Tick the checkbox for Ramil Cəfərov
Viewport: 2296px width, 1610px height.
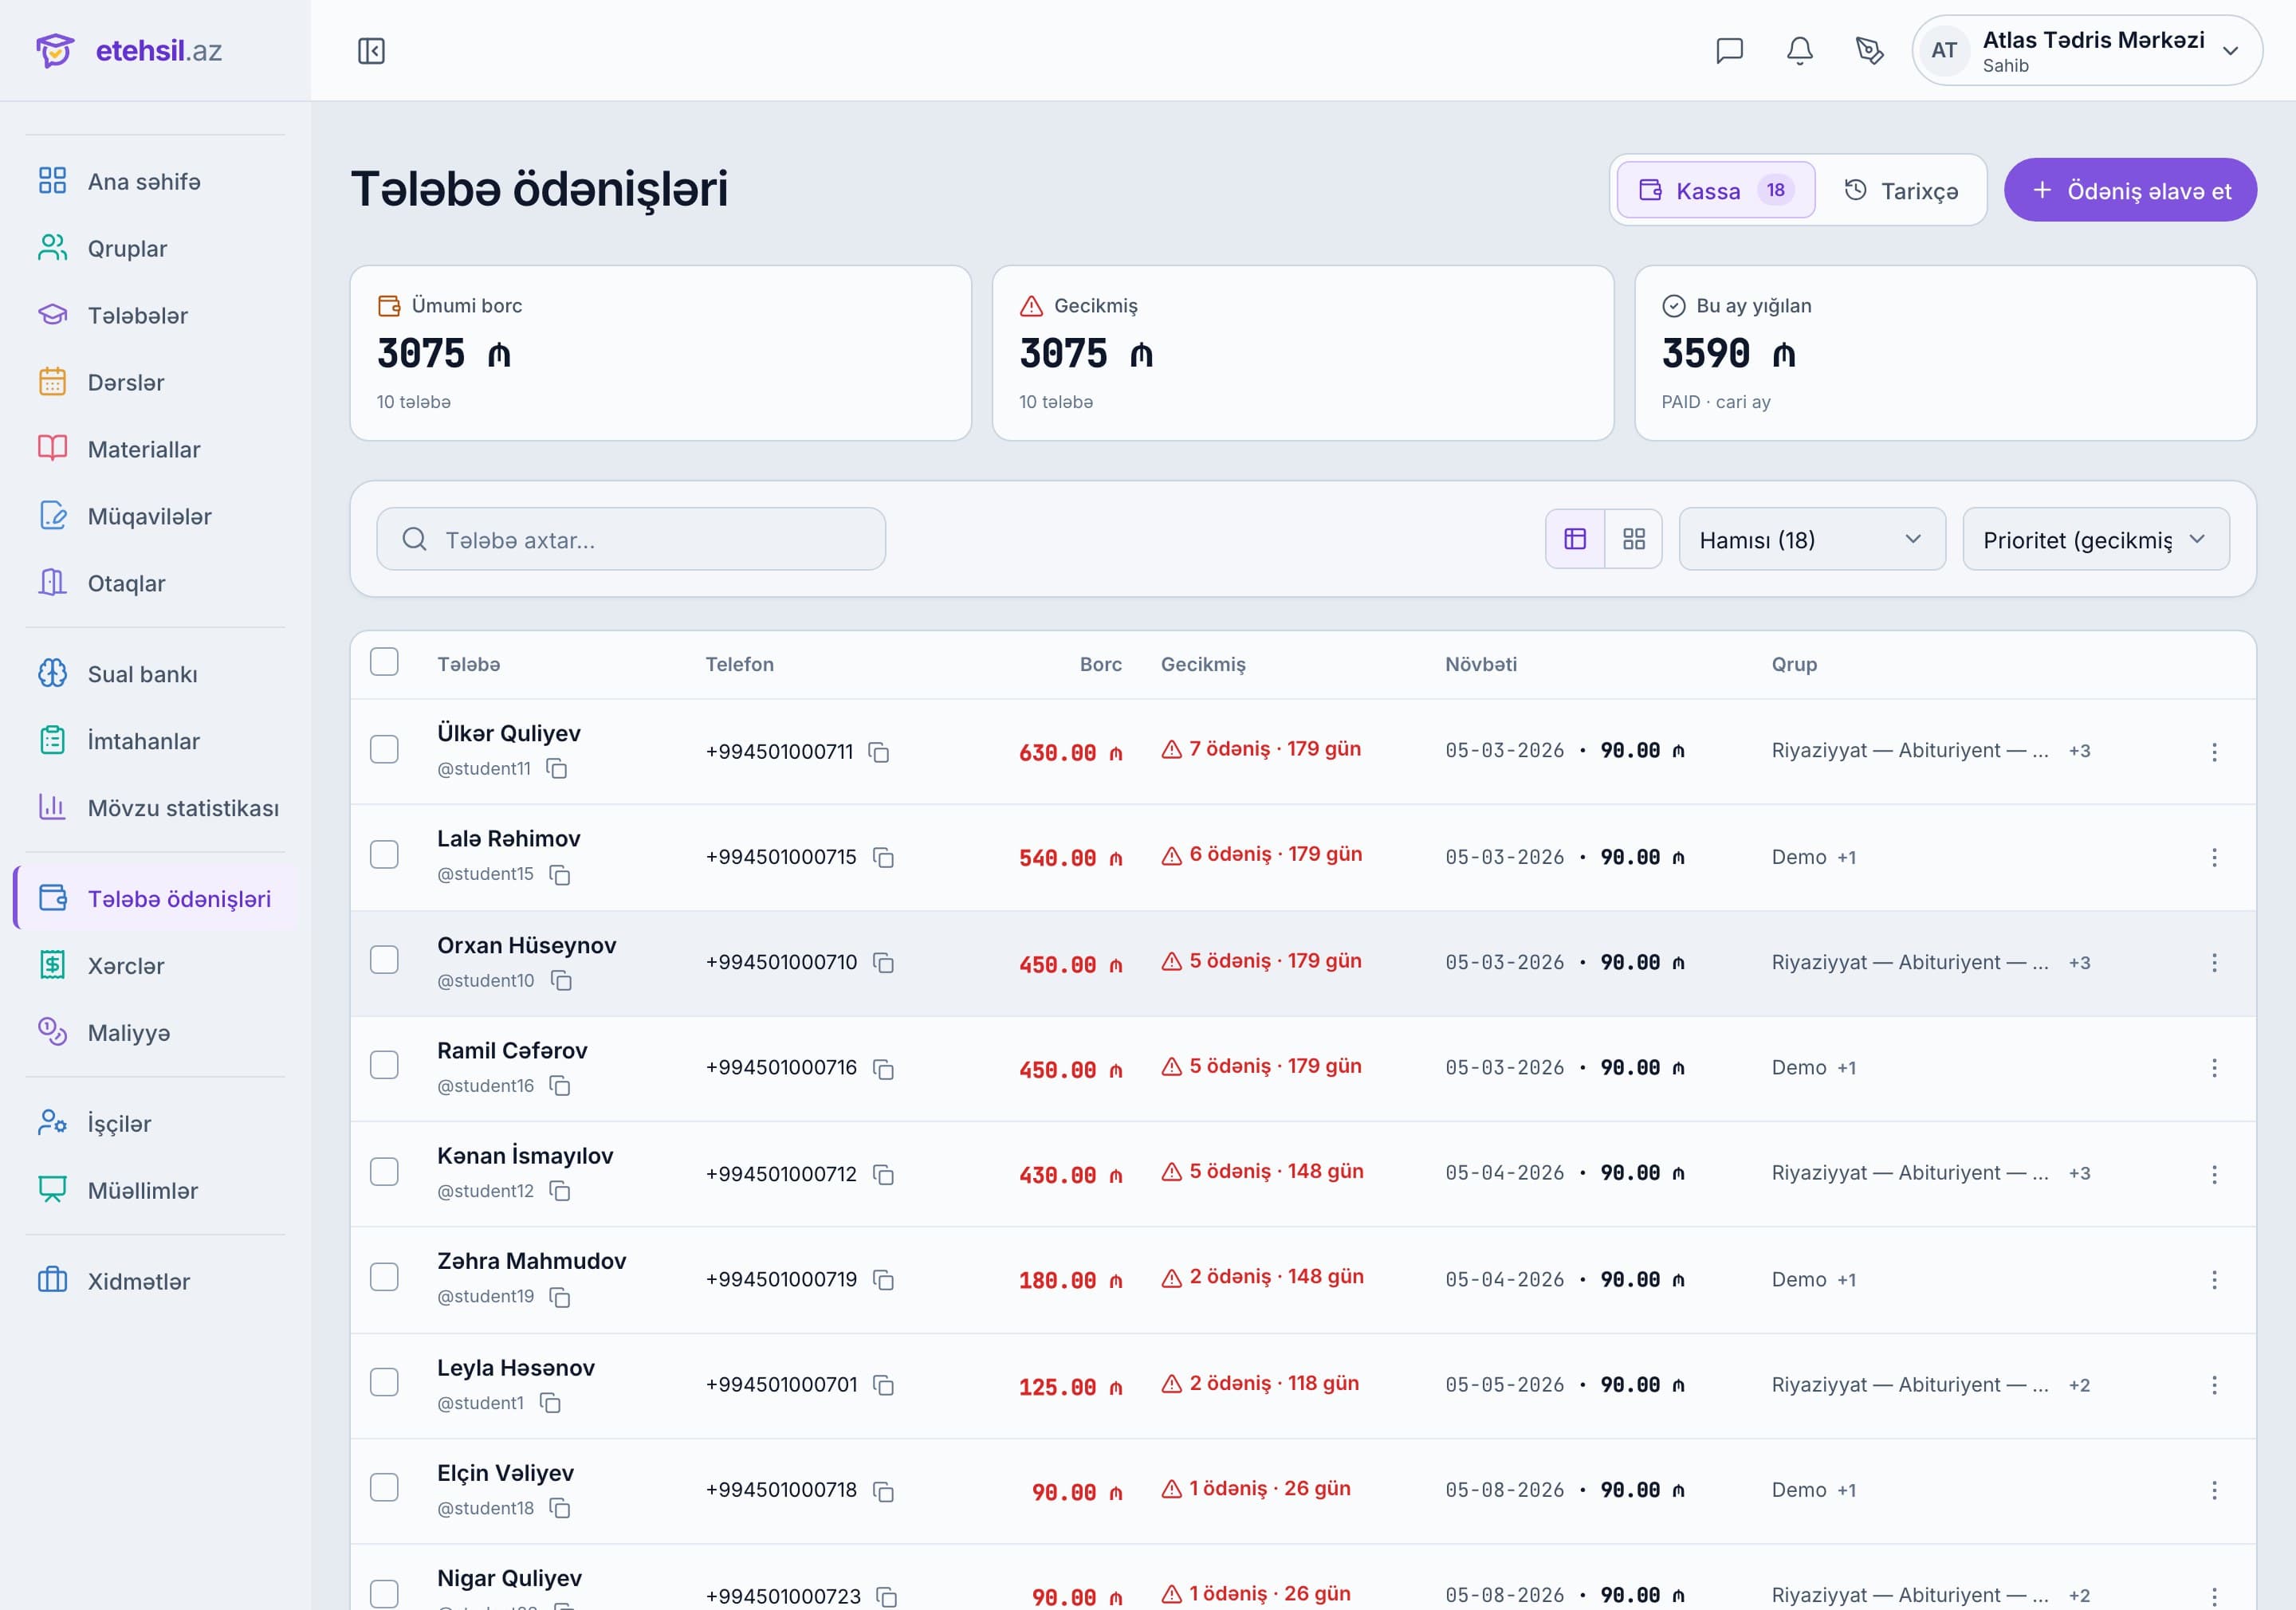click(384, 1066)
